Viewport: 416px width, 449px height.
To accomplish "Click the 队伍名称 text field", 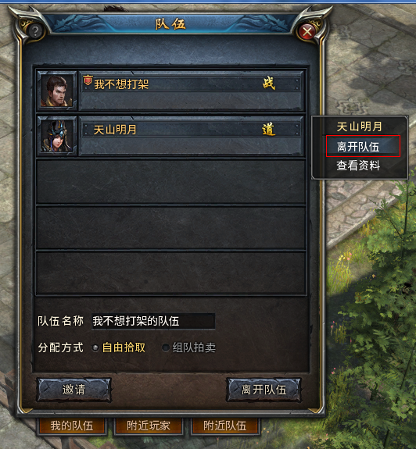I will [153, 321].
